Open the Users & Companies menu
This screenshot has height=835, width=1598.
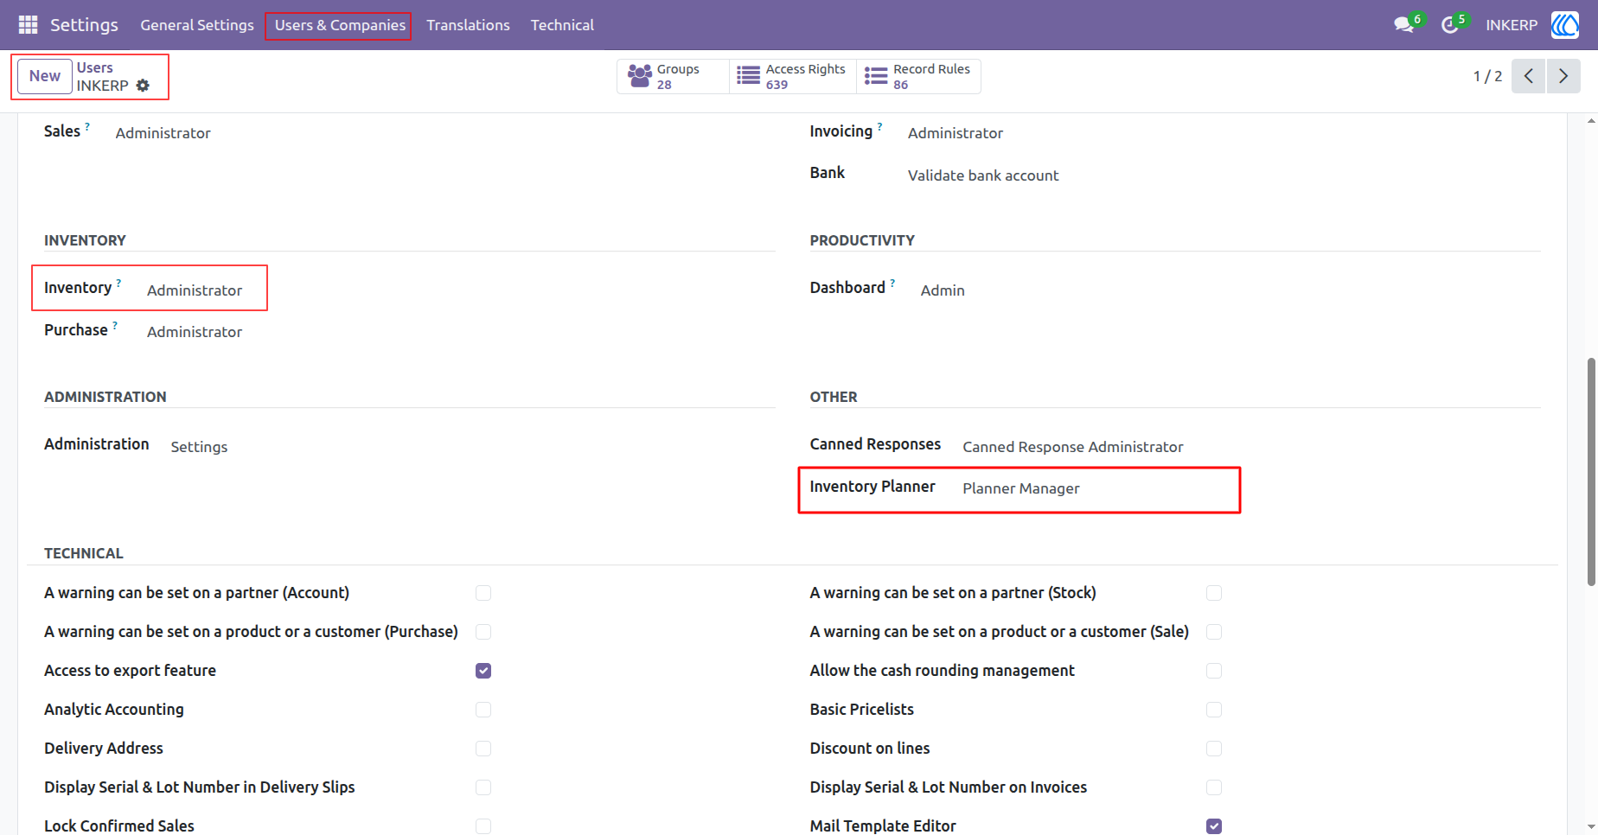point(340,25)
